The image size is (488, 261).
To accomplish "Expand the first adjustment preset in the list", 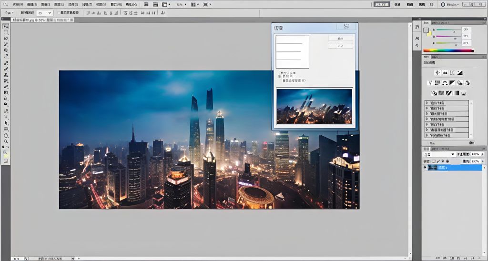I will (x=427, y=103).
